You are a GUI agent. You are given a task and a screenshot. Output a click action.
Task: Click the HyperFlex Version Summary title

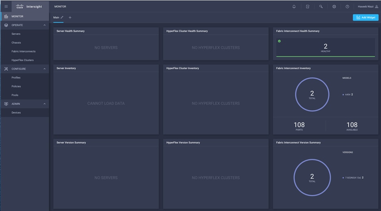click(x=183, y=143)
